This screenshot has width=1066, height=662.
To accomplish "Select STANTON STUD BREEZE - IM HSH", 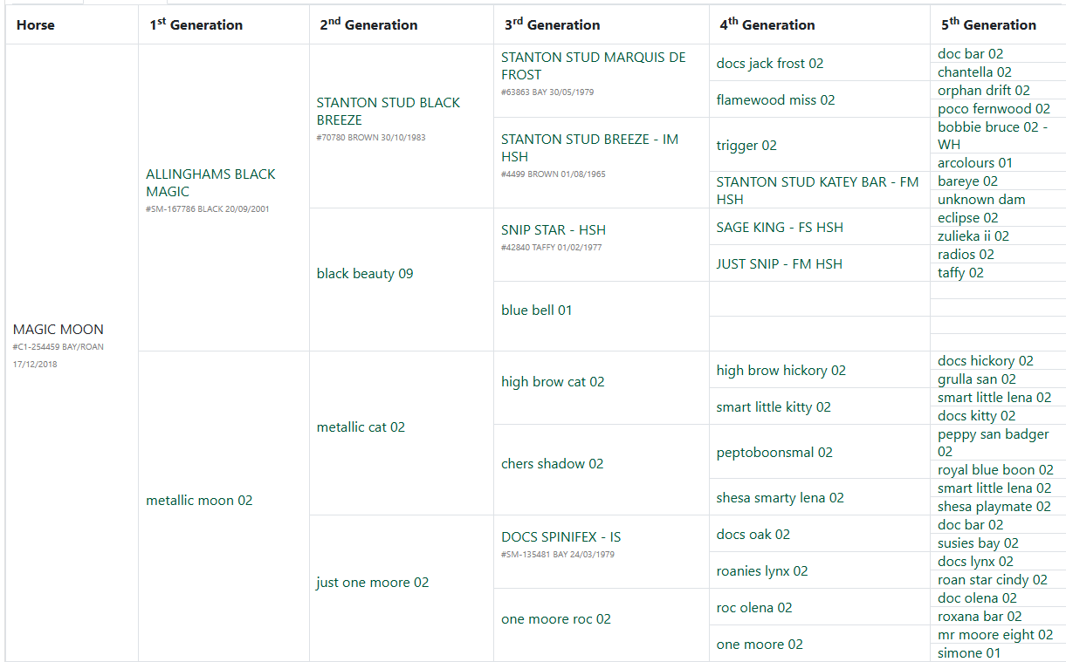I will [589, 147].
